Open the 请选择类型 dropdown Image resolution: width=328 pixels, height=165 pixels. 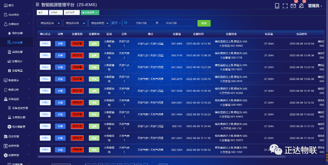tap(99, 23)
